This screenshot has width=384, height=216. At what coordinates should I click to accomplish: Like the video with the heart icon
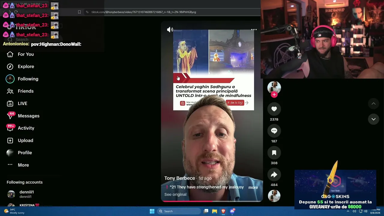274,109
